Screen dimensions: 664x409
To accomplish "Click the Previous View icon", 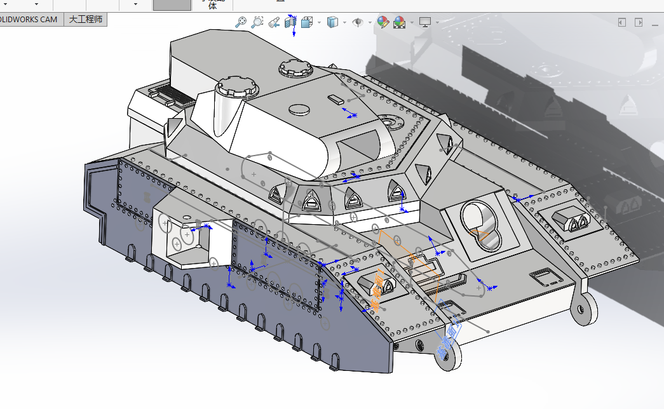I will point(274,22).
